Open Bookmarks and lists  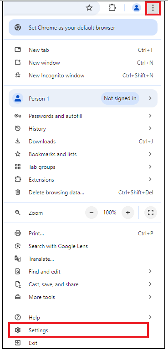[x=83, y=154]
